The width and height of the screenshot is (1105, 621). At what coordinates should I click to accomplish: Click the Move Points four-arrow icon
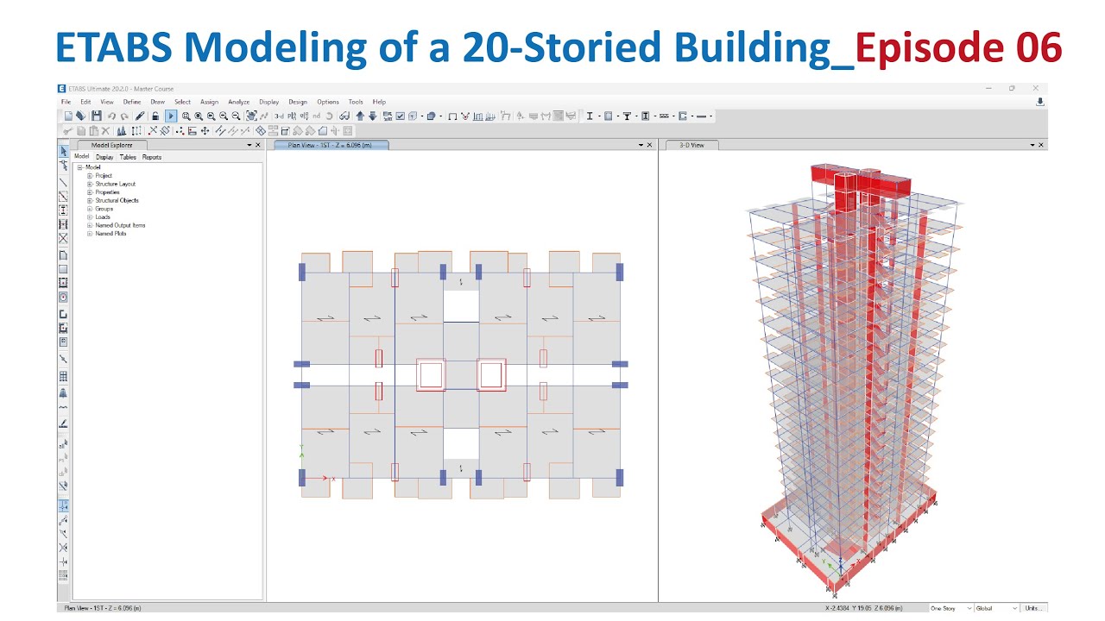click(205, 131)
